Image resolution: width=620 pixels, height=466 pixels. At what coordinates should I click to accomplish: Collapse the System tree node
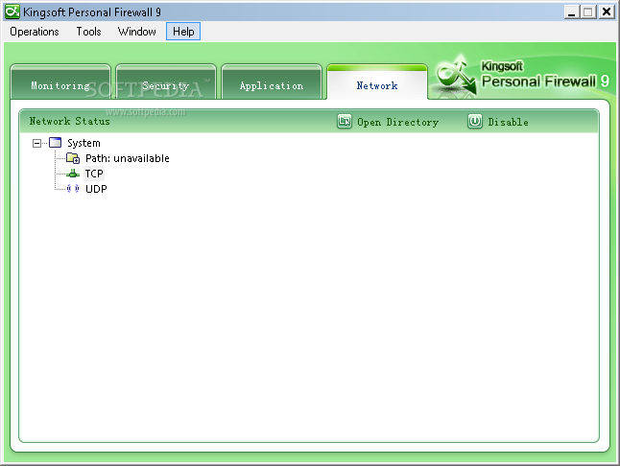tap(36, 143)
